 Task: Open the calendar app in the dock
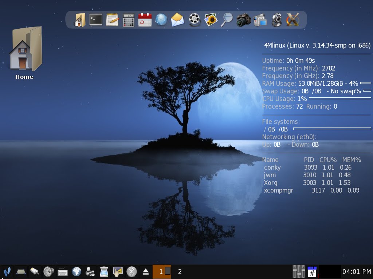point(144,20)
